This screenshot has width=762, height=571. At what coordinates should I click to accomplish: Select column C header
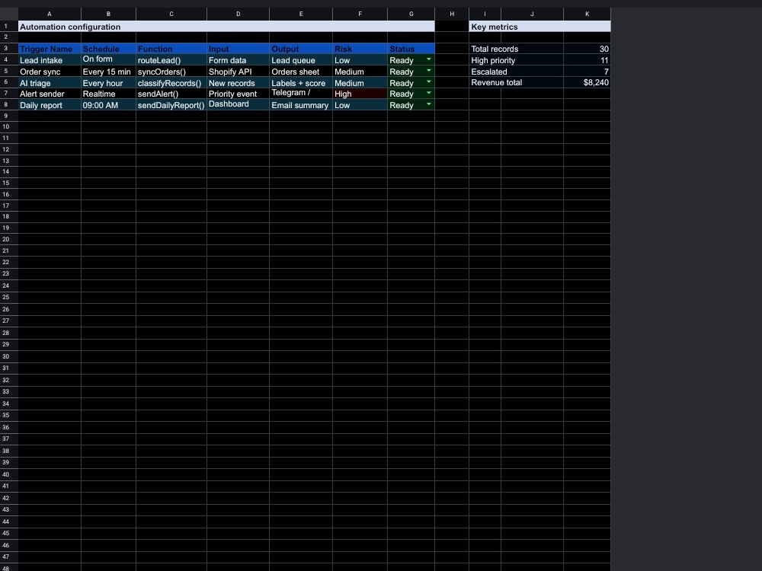click(171, 14)
